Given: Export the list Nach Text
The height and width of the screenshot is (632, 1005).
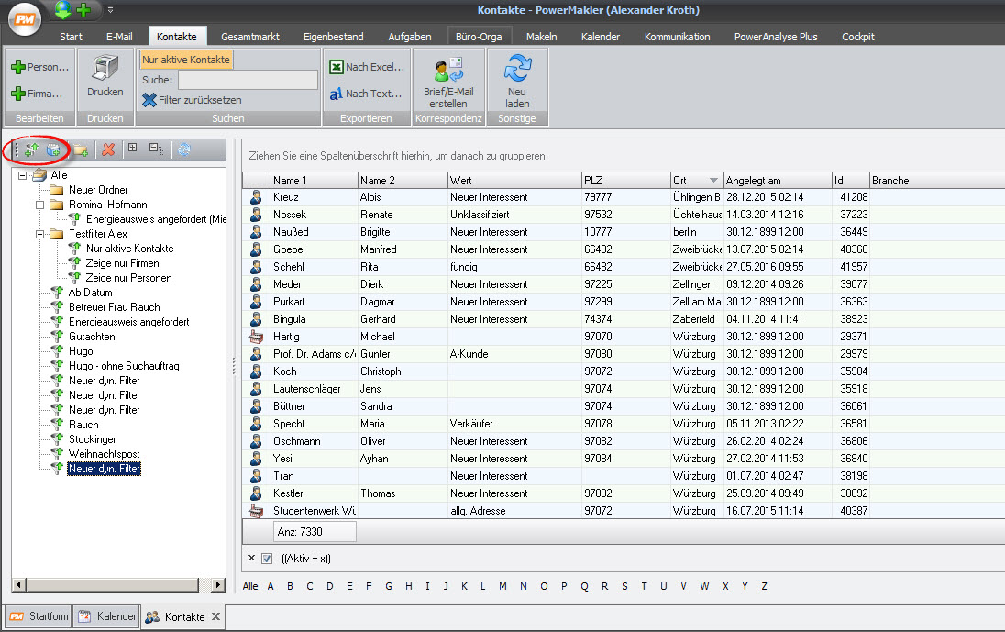Looking at the screenshot, I should [366, 94].
